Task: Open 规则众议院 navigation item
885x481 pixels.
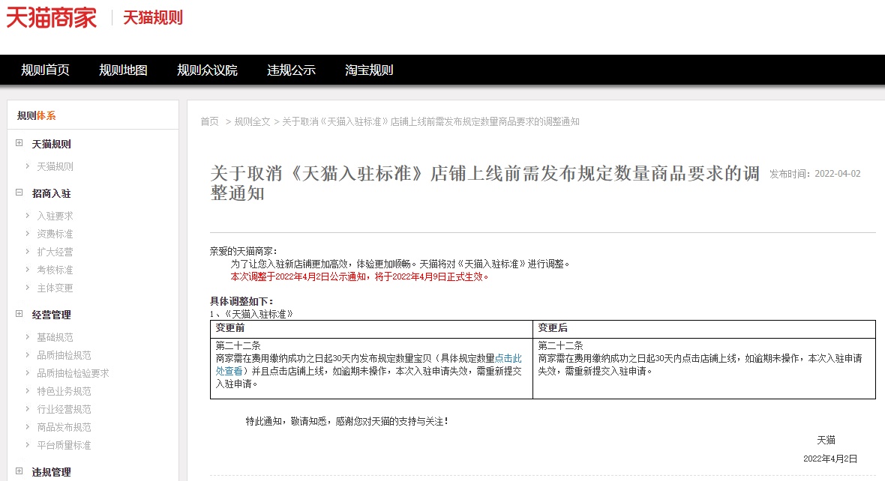Action: 207,70
